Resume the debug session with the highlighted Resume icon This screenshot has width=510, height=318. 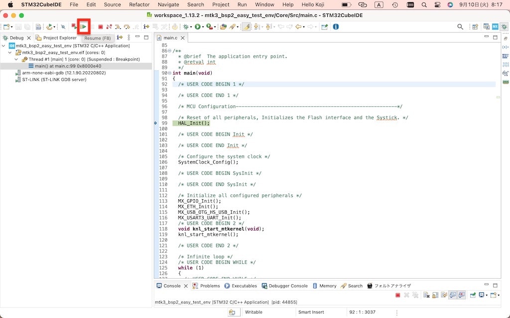83,27
